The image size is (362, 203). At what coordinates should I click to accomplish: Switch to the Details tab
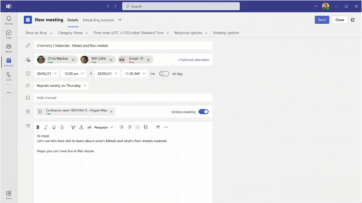[x=73, y=20]
